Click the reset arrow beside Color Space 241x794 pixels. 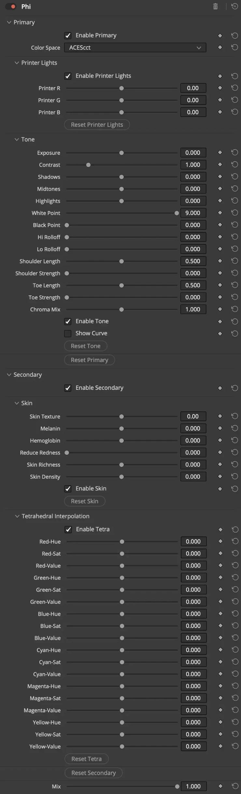tap(234, 47)
